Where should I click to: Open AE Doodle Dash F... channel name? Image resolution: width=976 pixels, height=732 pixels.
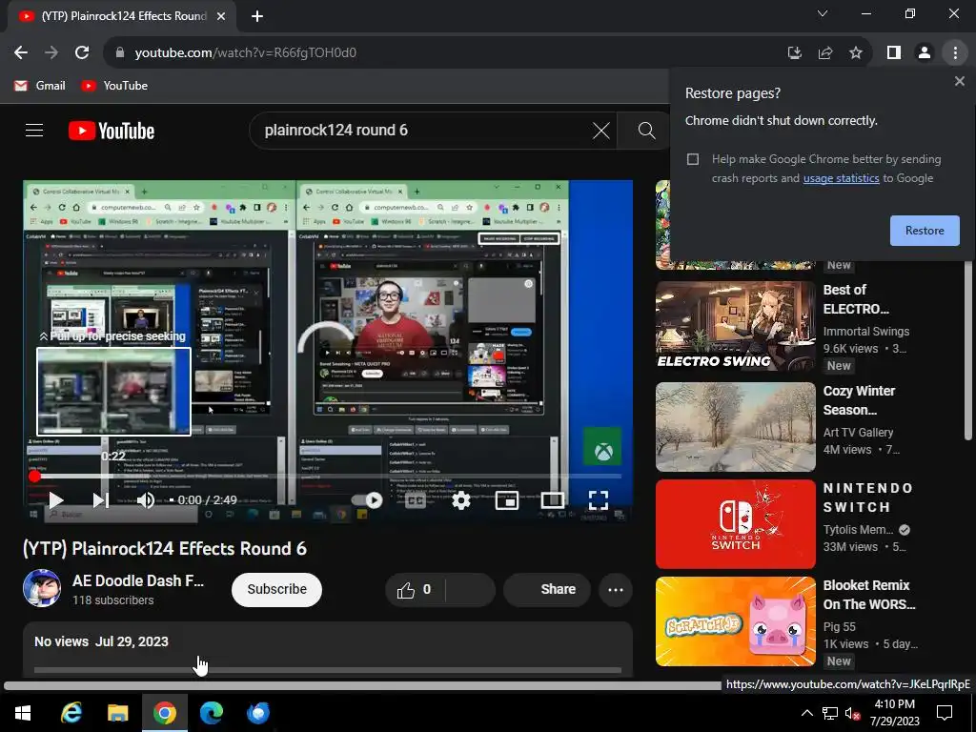(137, 580)
